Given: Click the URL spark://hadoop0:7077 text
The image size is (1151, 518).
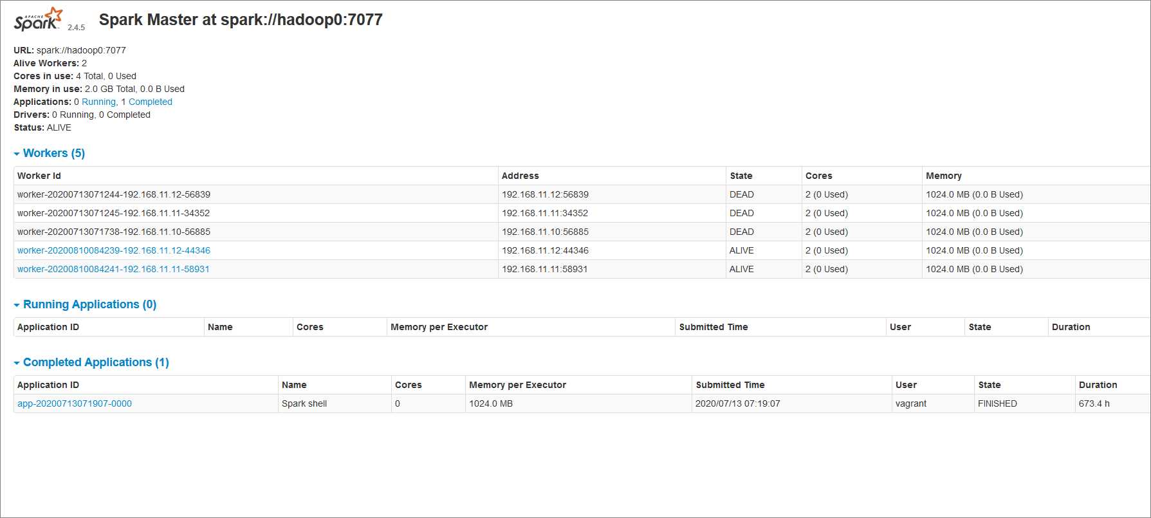Looking at the screenshot, I should [69, 50].
